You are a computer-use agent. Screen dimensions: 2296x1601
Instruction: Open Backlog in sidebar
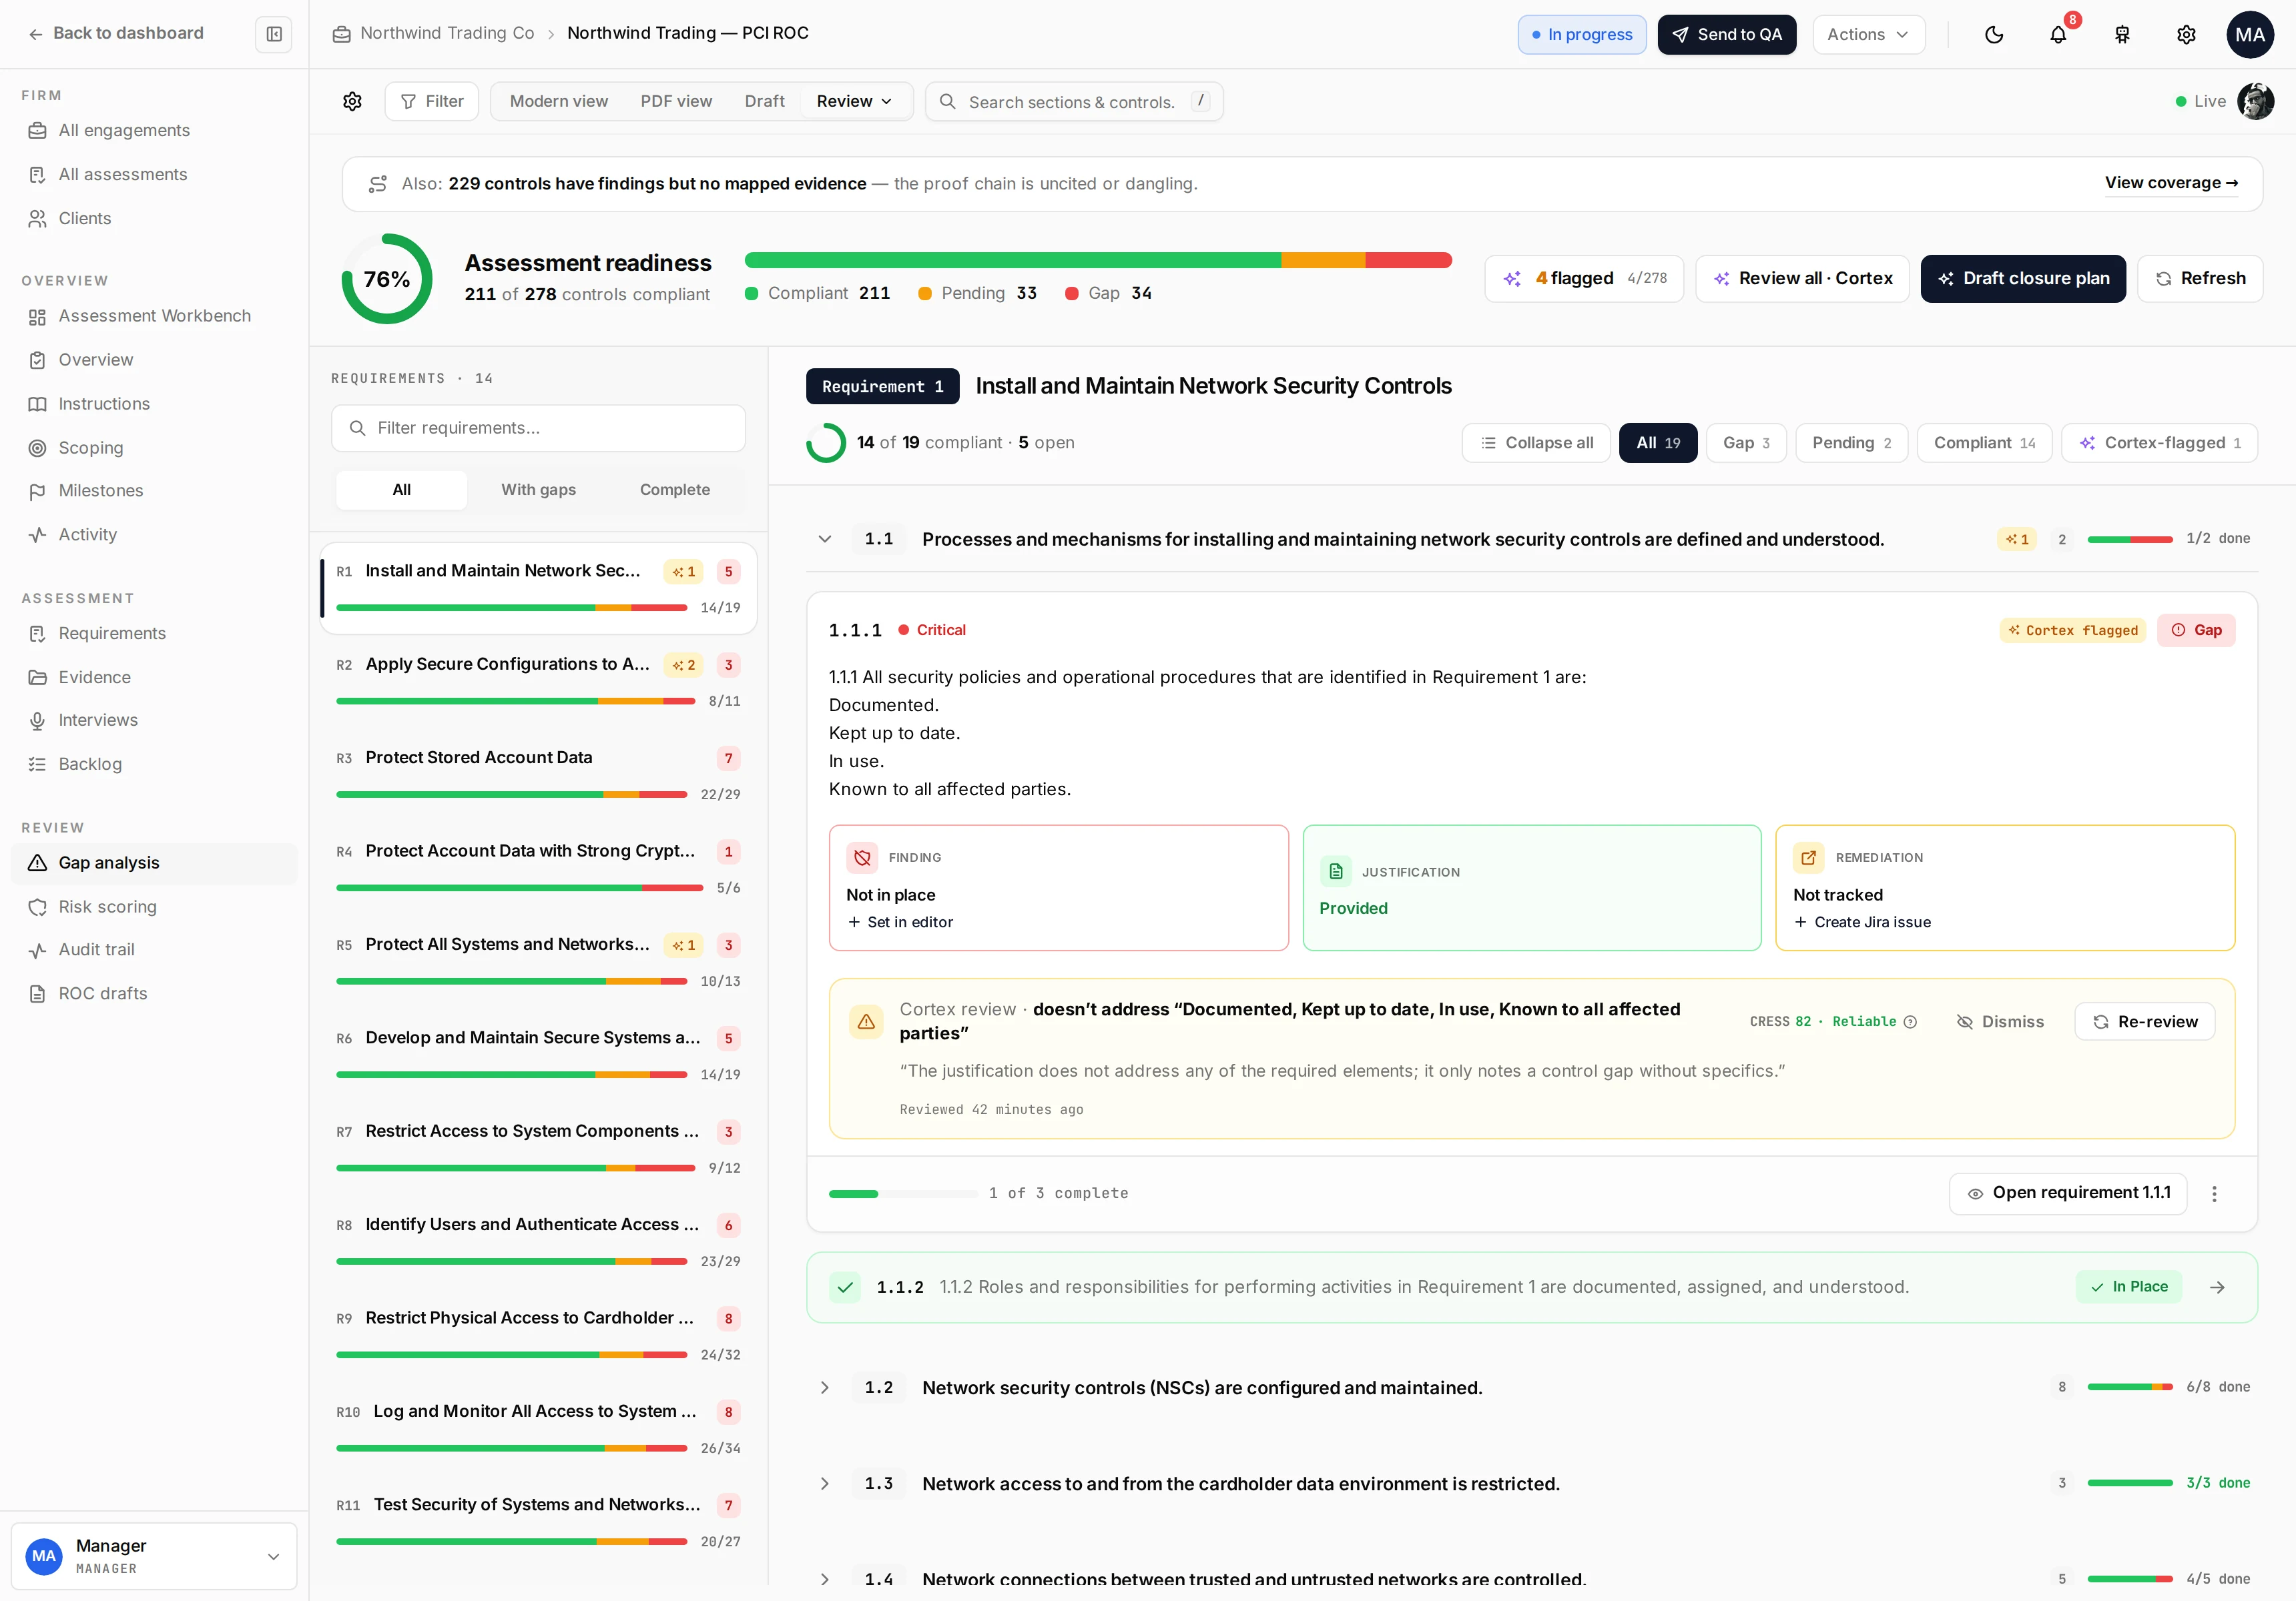[154, 764]
